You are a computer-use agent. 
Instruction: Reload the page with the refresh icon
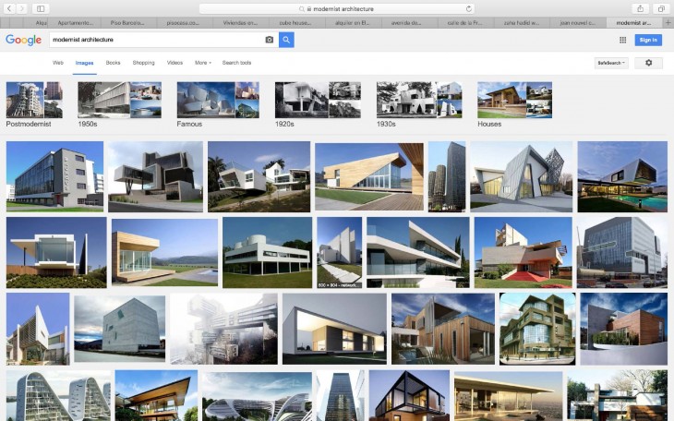coord(469,8)
